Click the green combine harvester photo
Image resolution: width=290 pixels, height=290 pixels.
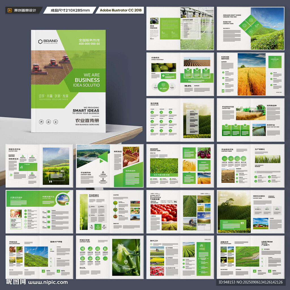point(251,112)
